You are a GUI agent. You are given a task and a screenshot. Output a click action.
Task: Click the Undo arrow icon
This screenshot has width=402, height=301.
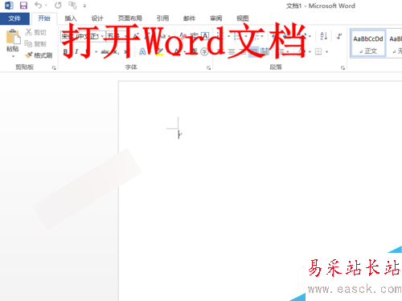[38, 5]
